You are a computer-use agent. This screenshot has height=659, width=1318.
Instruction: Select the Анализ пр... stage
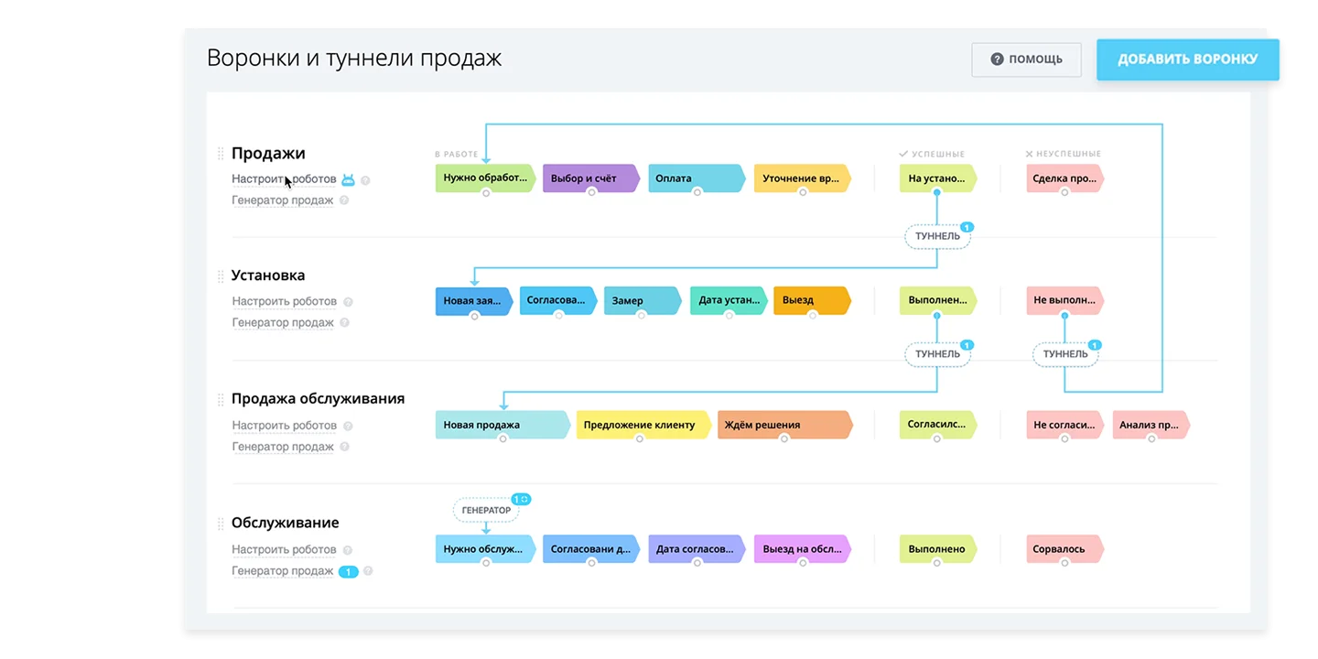tap(1151, 426)
